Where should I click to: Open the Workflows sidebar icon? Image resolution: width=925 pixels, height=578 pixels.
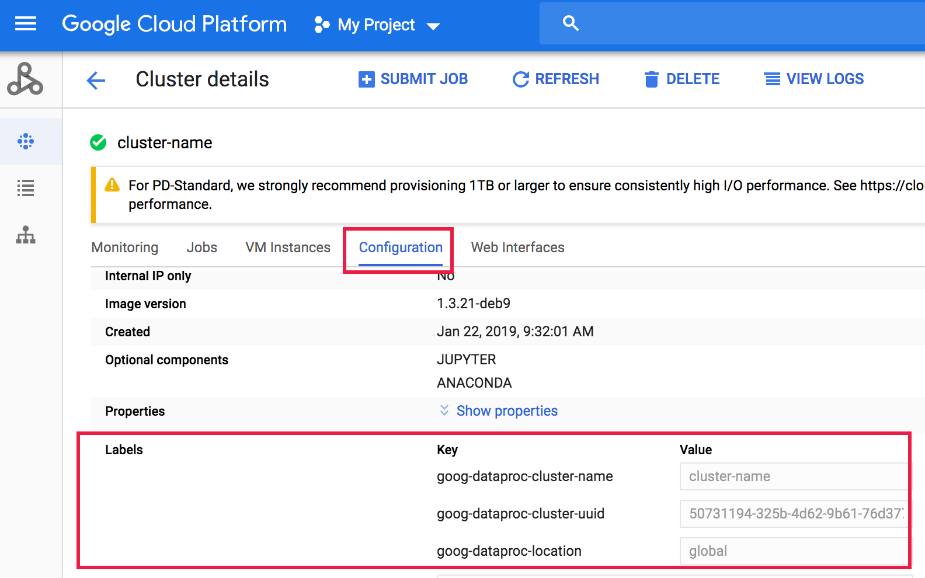[26, 235]
